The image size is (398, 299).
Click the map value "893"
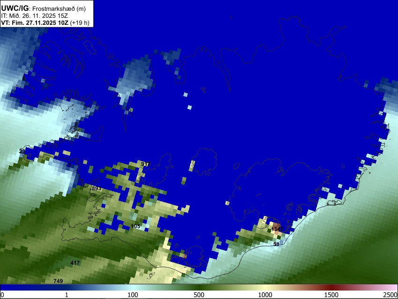point(96,188)
